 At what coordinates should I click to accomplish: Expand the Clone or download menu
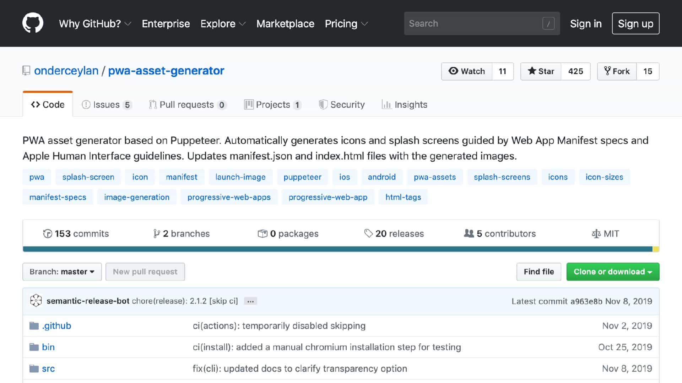point(613,272)
